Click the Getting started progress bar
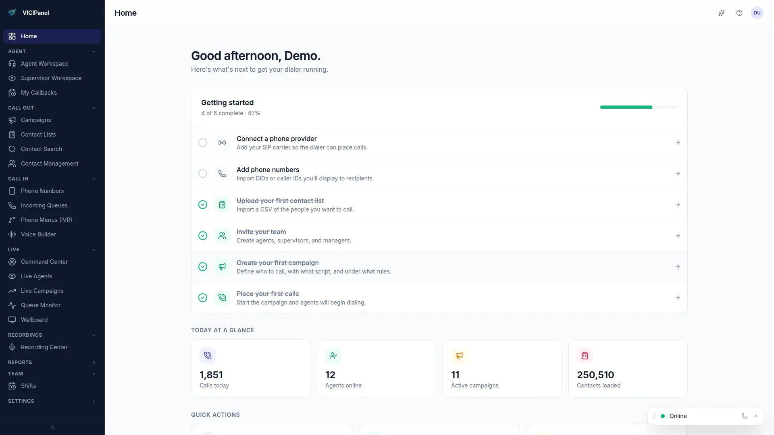 (x=639, y=107)
